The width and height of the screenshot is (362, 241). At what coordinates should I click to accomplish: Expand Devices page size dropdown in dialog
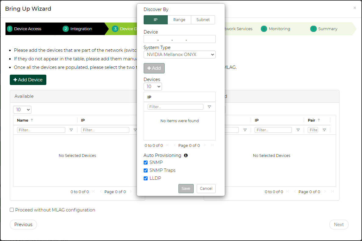[x=152, y=87]
